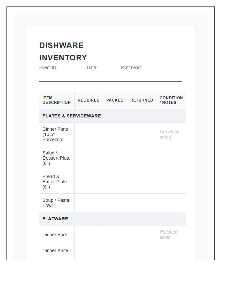Select the Dinner Plate (10.5" Porcelain) row label
227x292 pixels.
pos(55,134)
